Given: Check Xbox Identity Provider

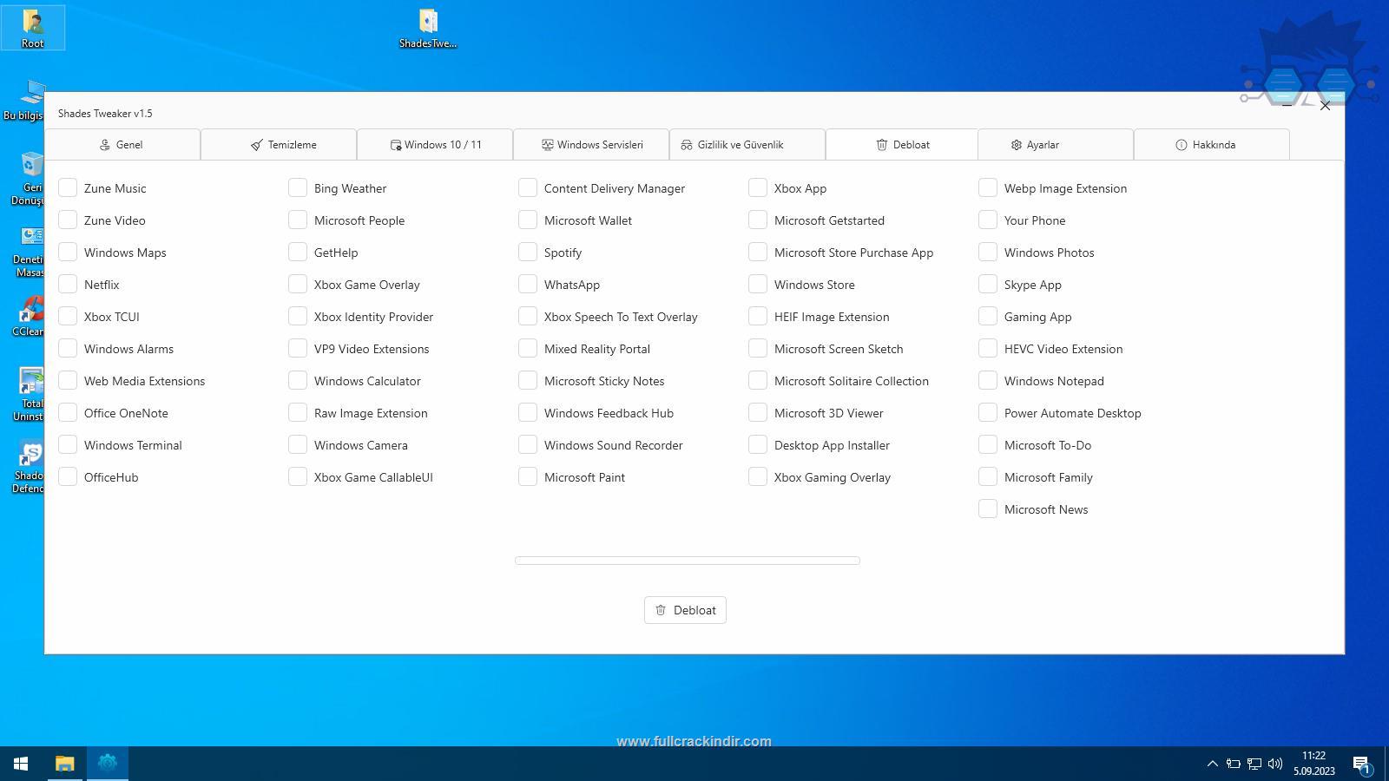Looking at the screenshot, I should pos(298,316).
